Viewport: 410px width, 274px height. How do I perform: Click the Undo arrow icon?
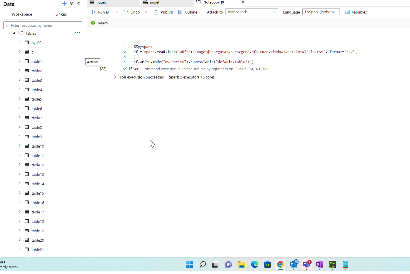pyautogui.click(x=126, y=12)
